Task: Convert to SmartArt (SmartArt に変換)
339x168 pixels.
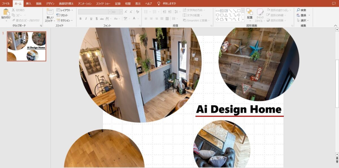Action: coord(196,20)
